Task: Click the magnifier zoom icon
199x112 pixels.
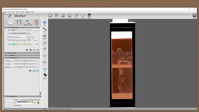Action: click(45, 29)
